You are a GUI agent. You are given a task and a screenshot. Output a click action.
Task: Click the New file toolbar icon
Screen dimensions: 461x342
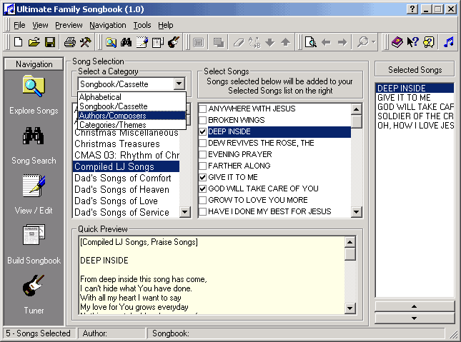(x=19, y=42)
